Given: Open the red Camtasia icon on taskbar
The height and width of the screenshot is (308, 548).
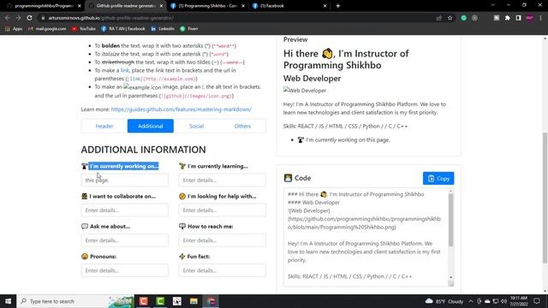Looking at the screenshot, I should pyautogui.click(x=143, y=301).
